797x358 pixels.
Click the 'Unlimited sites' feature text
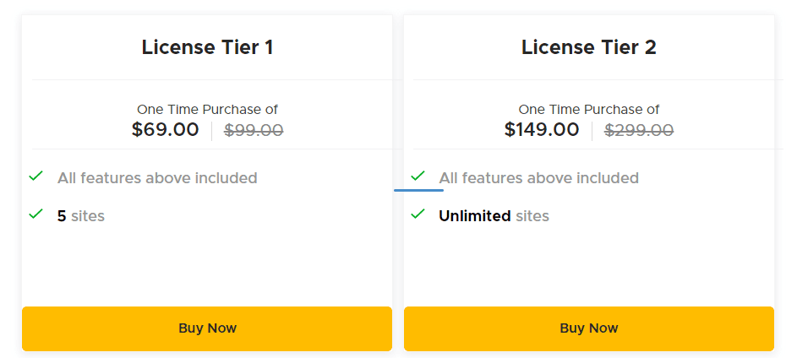(494, 216)
